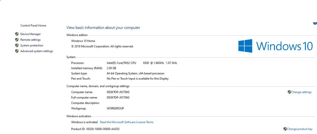
Task: Read the Microsoft Software License Terms
Action: pyautogui.click(x=127, y=122)
